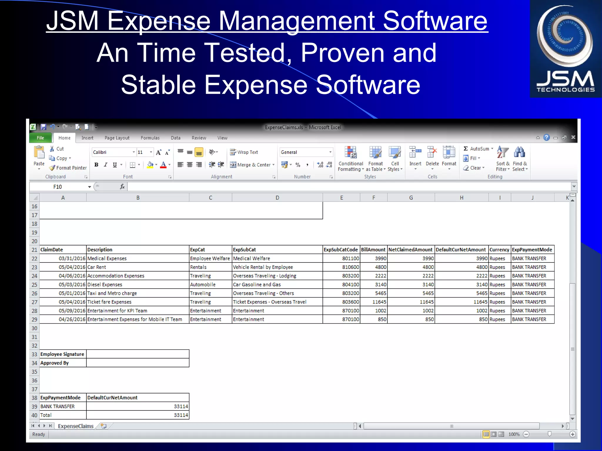Viewport: 602px width, 451px height.
Task: Switch to the Review ribbon tab
Action: coord(199,138)
